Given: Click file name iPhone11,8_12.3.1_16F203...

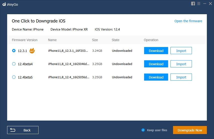Looking at the screenshot, I should (68, 51).
